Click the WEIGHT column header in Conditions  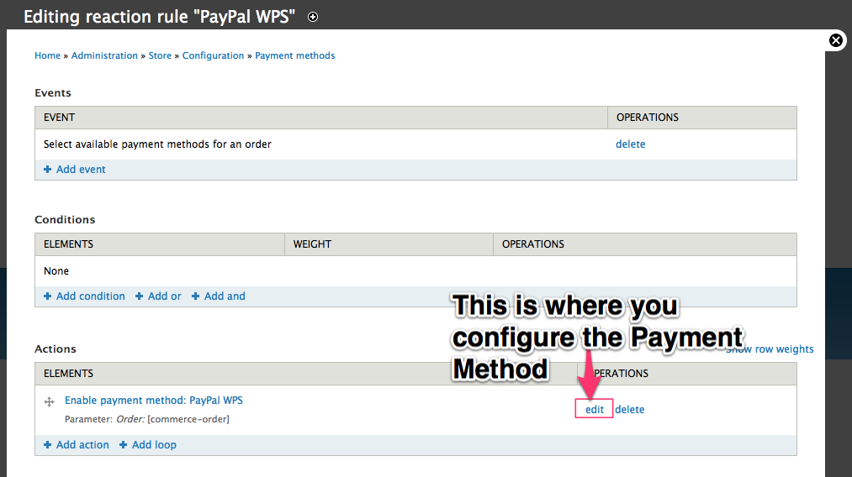(x=389, y=244)
